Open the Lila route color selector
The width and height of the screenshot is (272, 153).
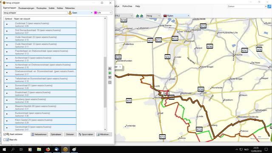point(103,13)
